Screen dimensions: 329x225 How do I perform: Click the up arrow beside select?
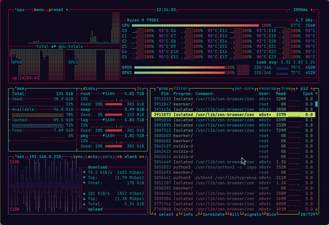point(155,214)
